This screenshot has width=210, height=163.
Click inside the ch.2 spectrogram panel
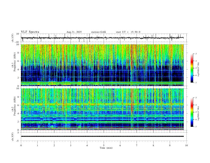(x=102, y=109)
